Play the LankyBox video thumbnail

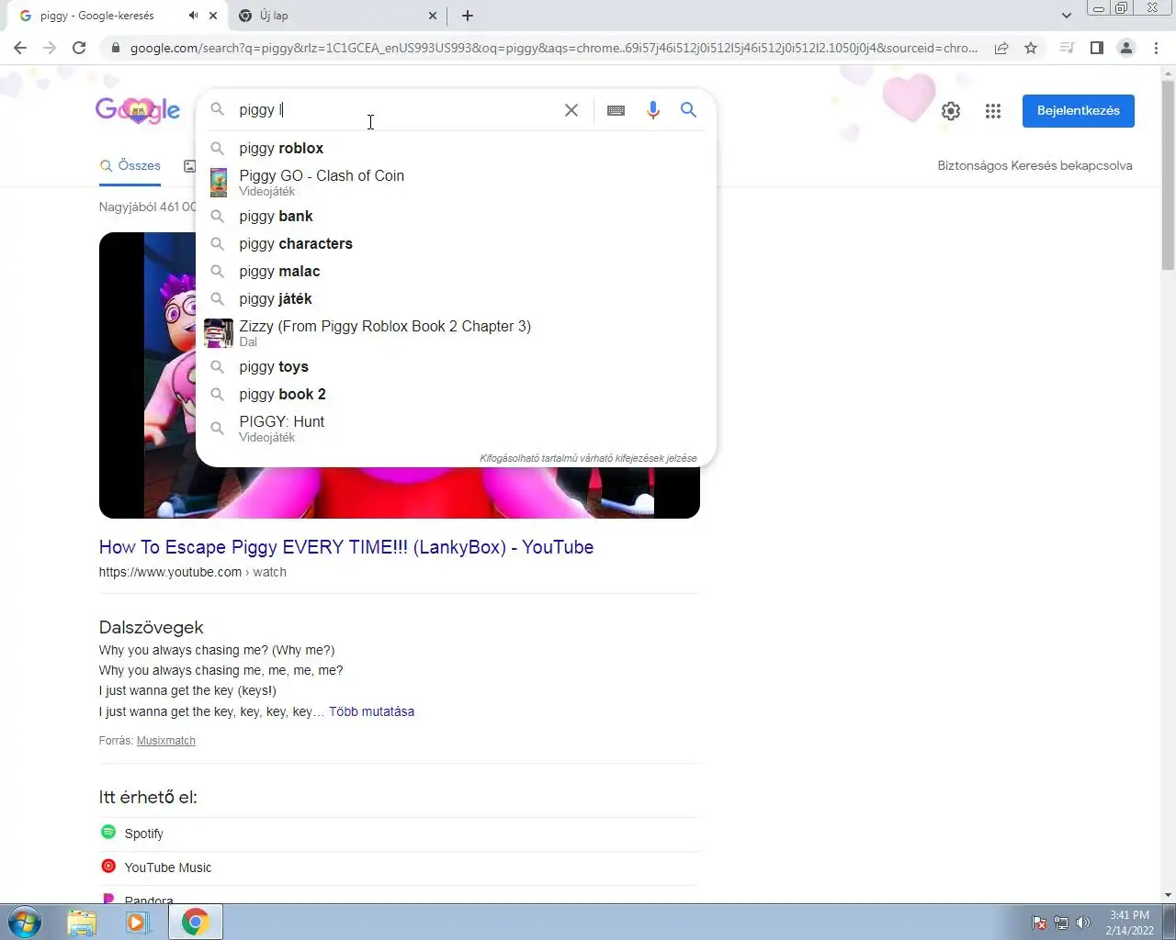click(x=399, y=491)
